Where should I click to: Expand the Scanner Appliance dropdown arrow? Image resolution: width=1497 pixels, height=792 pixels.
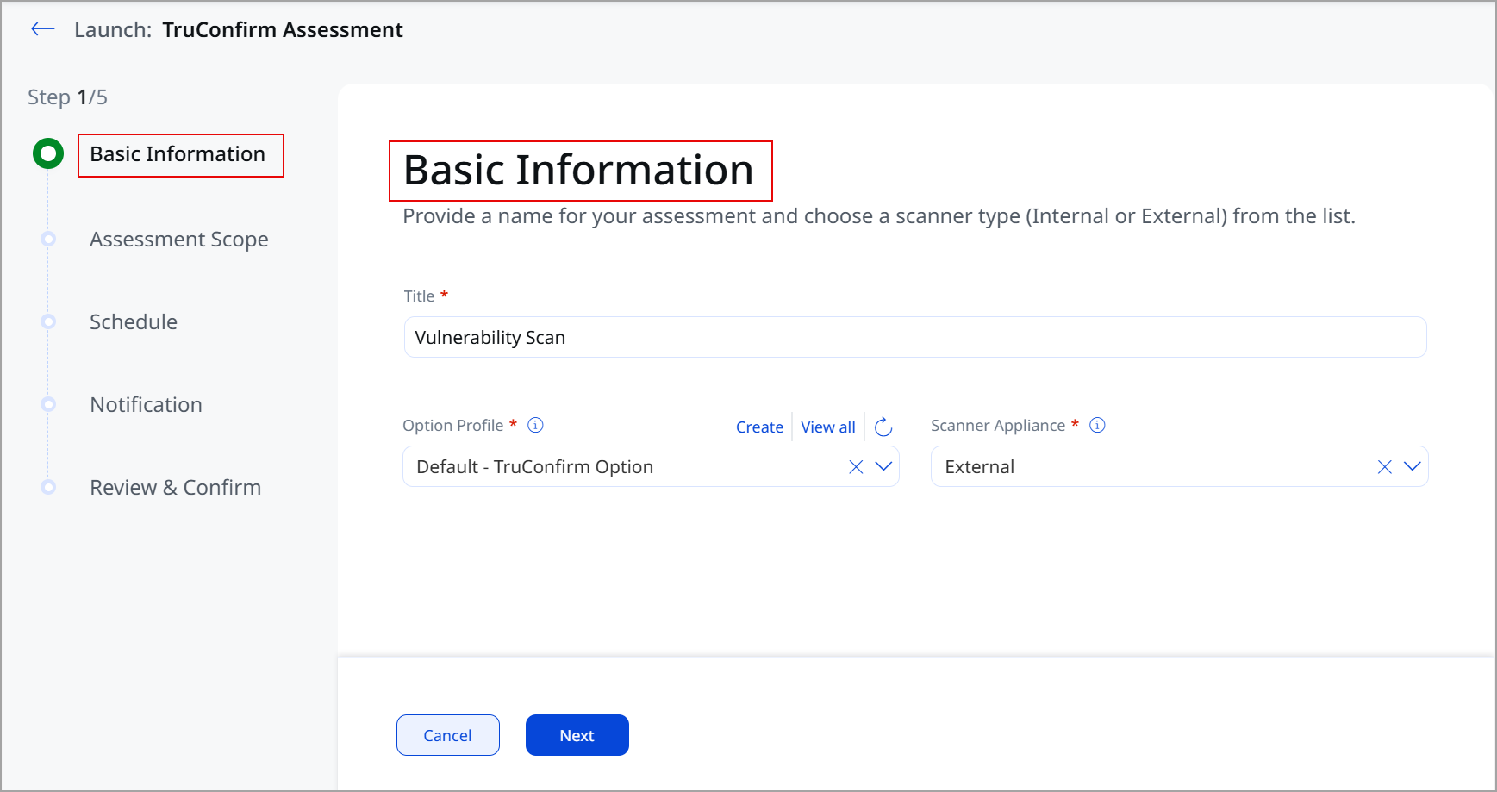(1412, 466)
